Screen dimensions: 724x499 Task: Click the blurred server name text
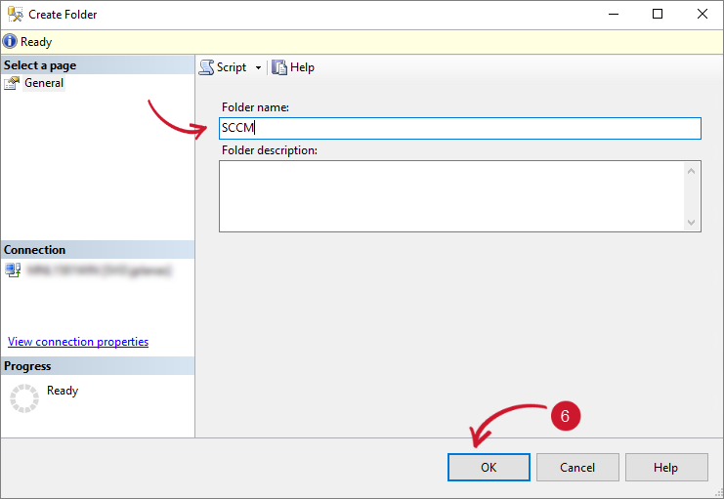point(99,270)
